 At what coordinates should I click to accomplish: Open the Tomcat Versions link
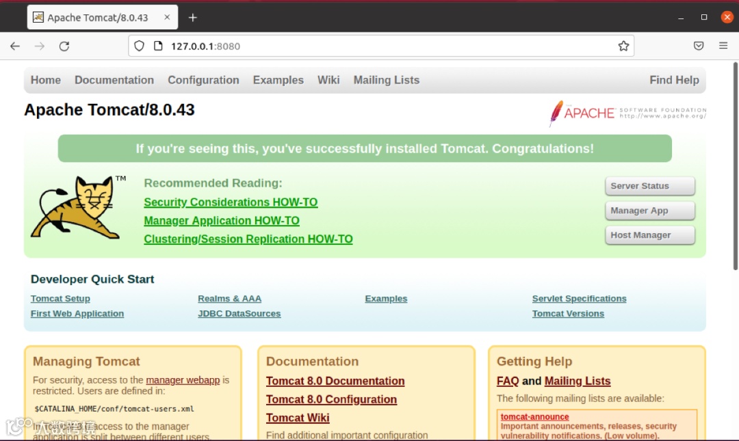568,314
